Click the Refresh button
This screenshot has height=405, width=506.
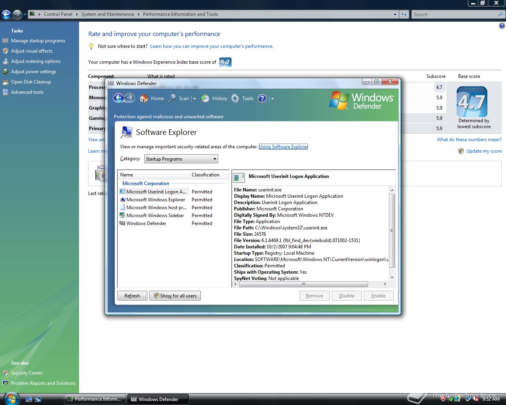click(132, 296)
